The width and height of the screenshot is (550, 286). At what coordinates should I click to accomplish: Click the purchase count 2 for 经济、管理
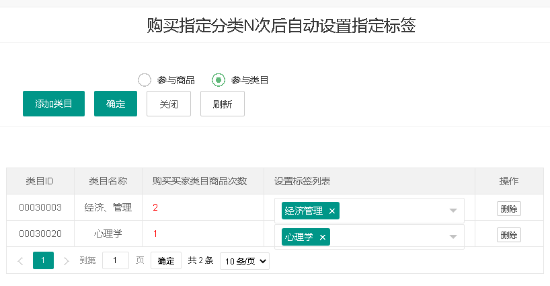pyautogui.click(x=155, y=208)
